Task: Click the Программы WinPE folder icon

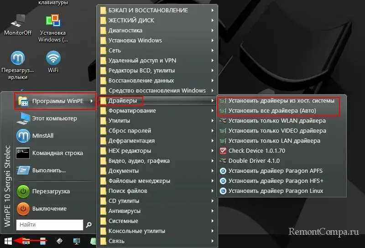Action: click(23, 101)
